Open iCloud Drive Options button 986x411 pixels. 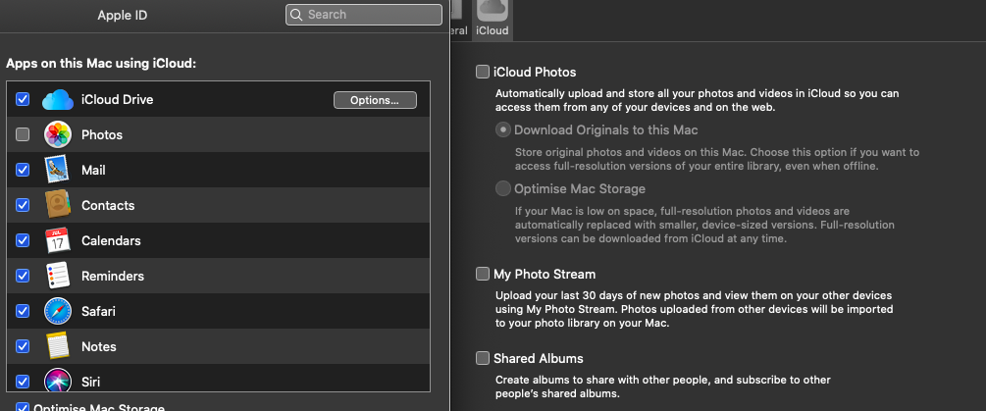(375, 100)
